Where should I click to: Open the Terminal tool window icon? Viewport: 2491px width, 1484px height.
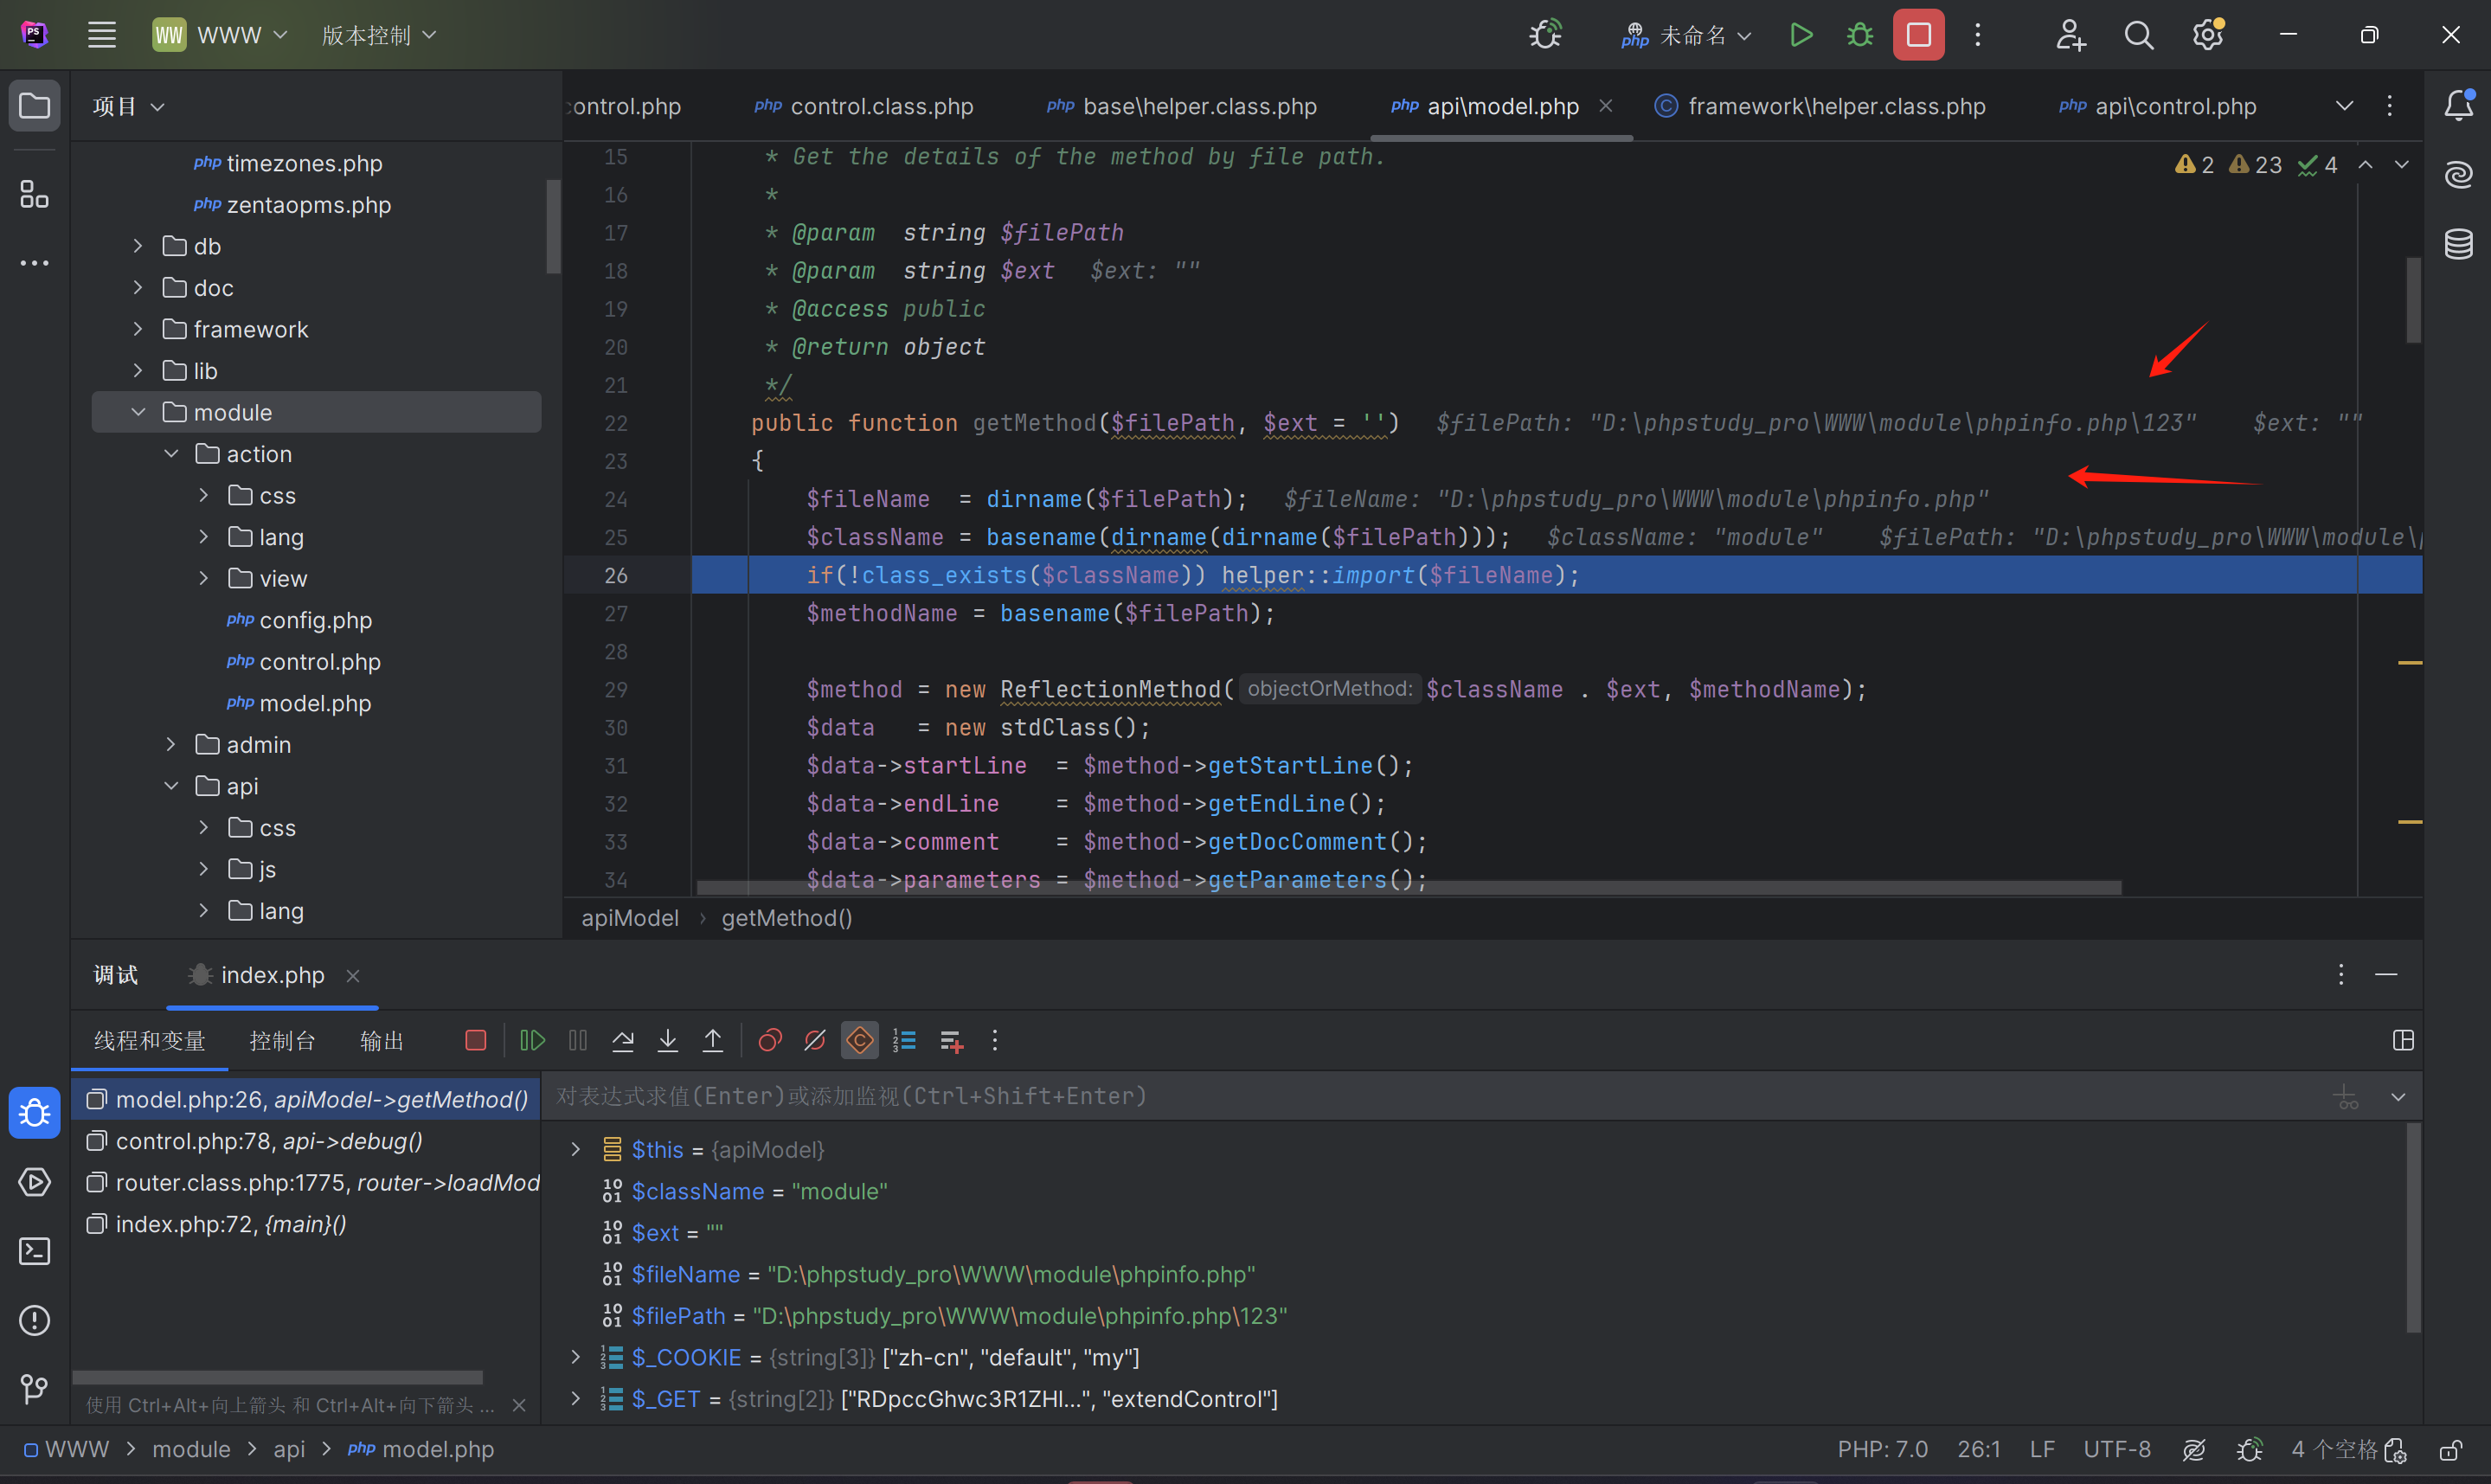tap(34, 1251)
